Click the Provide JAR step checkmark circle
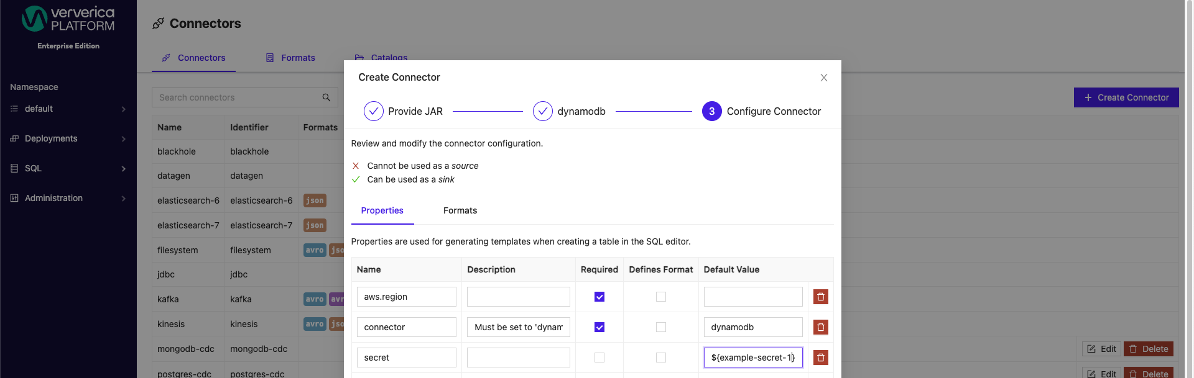Image resolution: width=1194 pixels, height=378 pixels. tap(373, 111)
